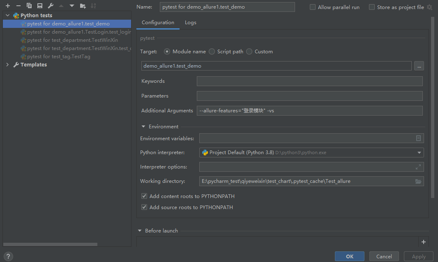Collapse the Python tests tree node
Image resolution: width=438 pixels, height=262 pixels.
(x=7, y=15)
